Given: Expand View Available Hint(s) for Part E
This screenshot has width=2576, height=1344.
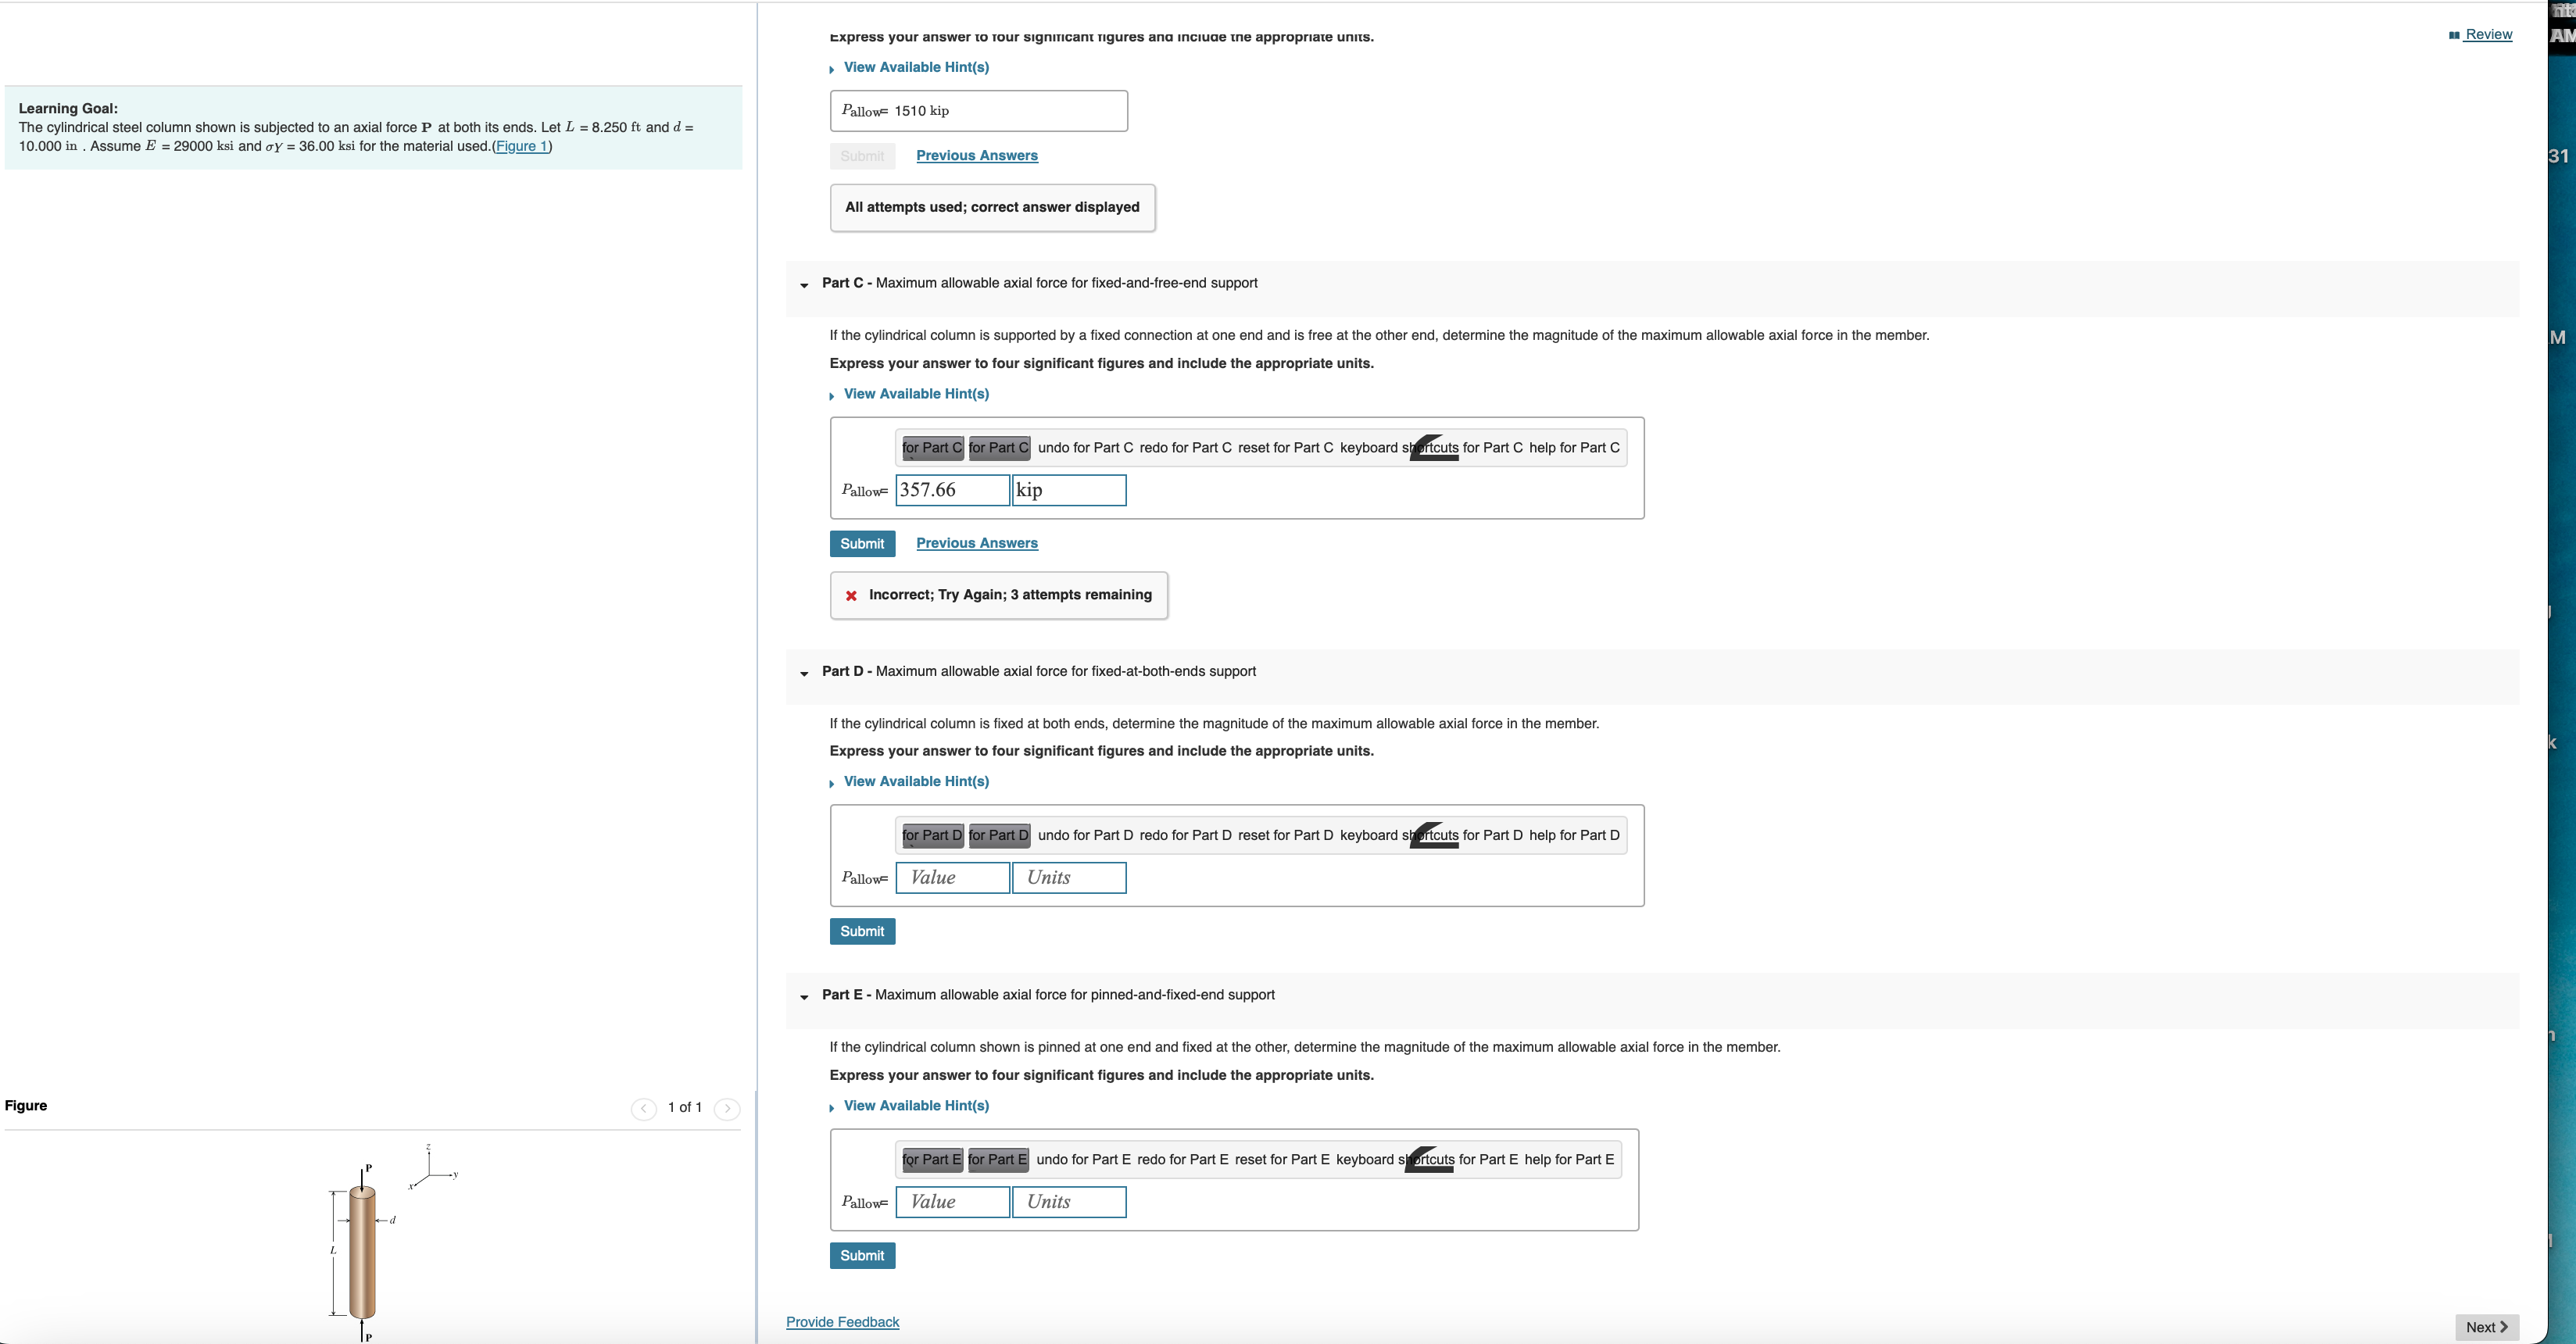Looking at the screenshot, I should 915,1106.
